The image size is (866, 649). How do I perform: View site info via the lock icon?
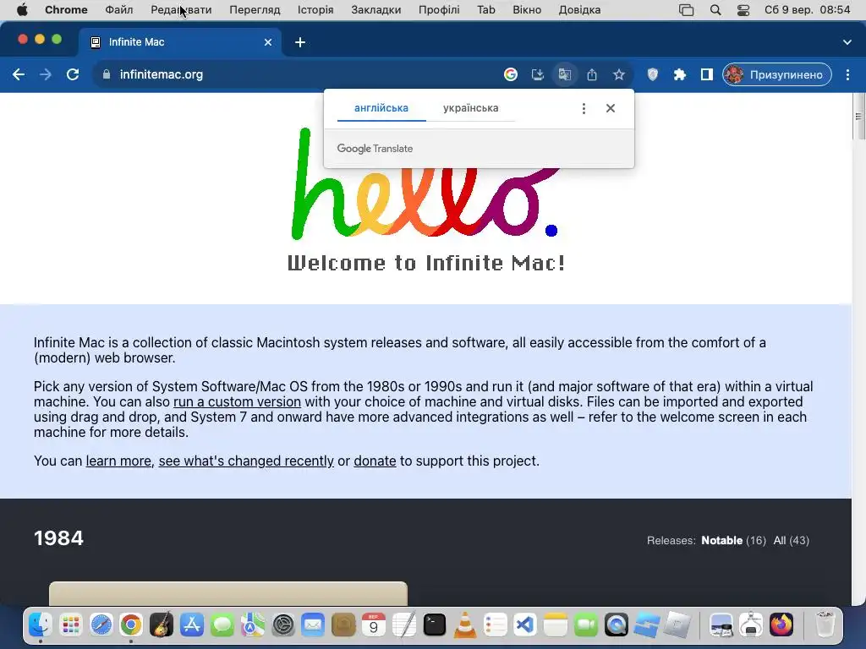pos(107,74)
